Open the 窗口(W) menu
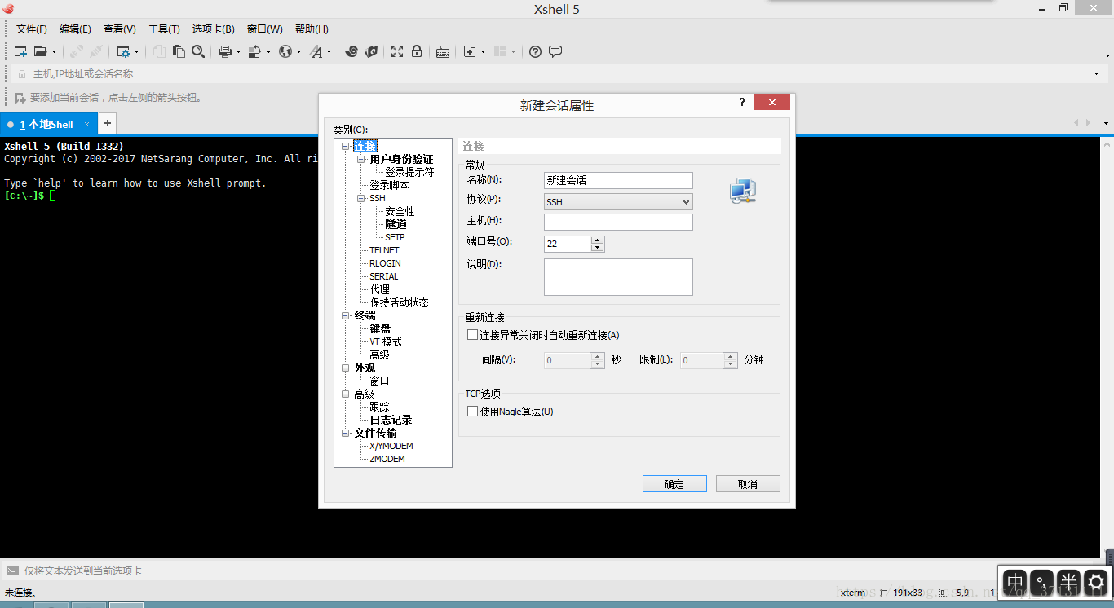This screenshot has height=608, width=1114. [x=265, y=29]
